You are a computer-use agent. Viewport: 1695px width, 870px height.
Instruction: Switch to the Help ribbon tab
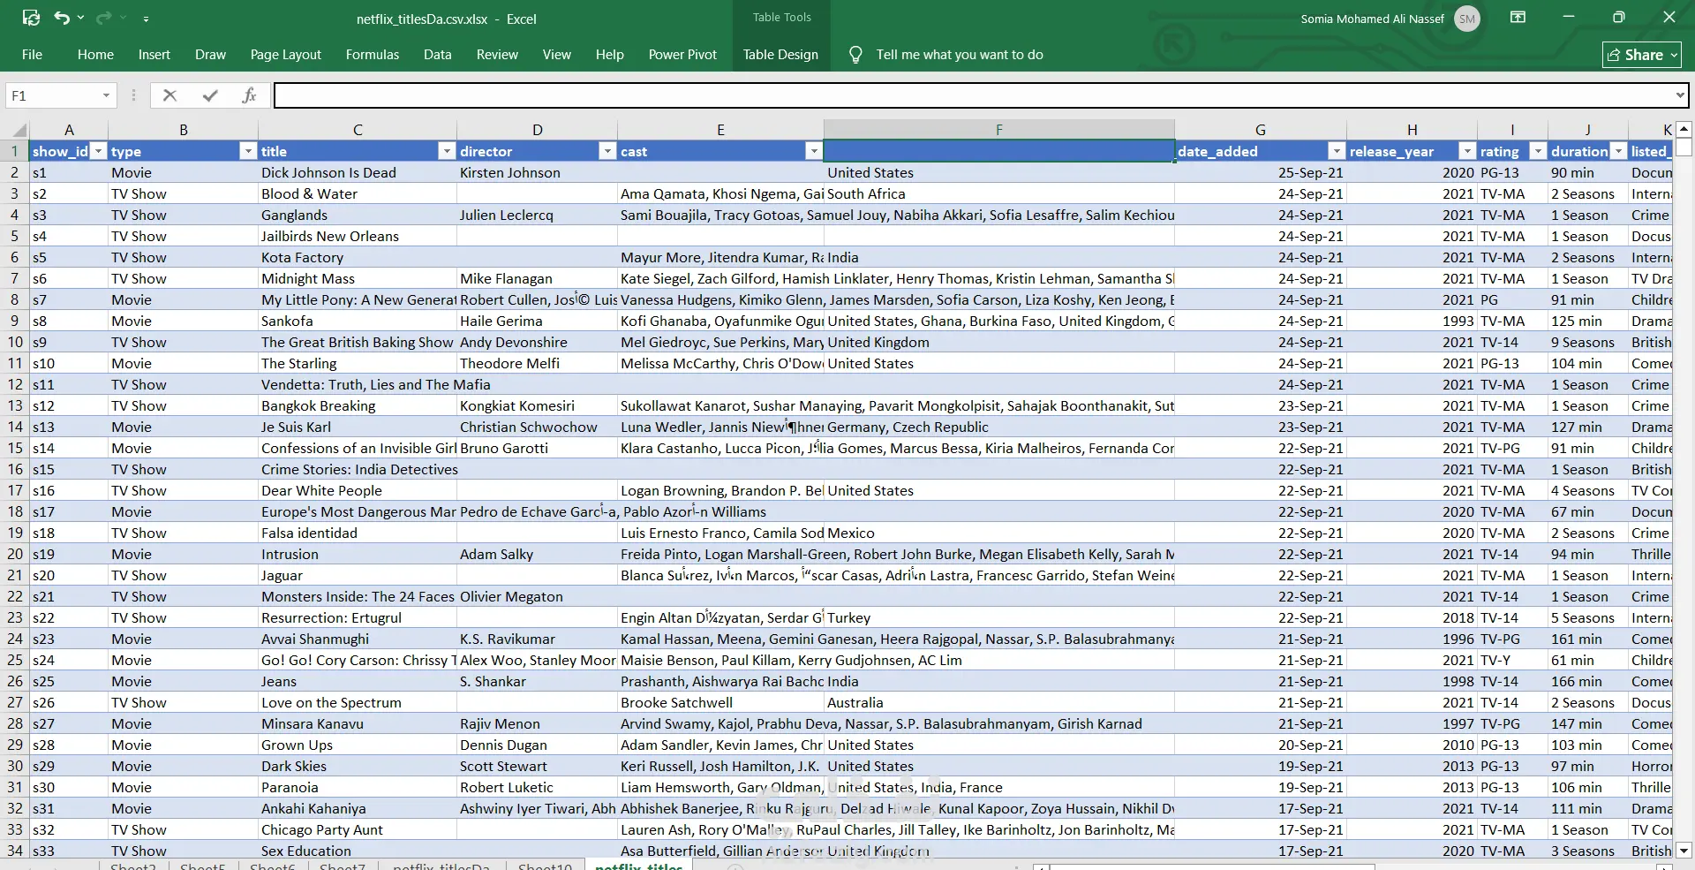[610, 55]
